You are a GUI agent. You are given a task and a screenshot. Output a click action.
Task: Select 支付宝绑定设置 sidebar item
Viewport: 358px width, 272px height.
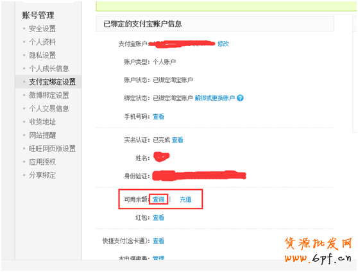tap(52, 81)
